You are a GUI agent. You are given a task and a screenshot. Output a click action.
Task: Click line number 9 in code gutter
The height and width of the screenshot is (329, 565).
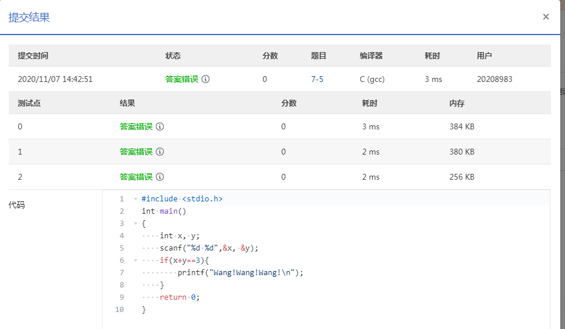click(121, 297)
